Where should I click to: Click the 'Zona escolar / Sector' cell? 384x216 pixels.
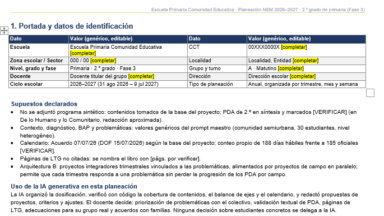pos(39,61)
